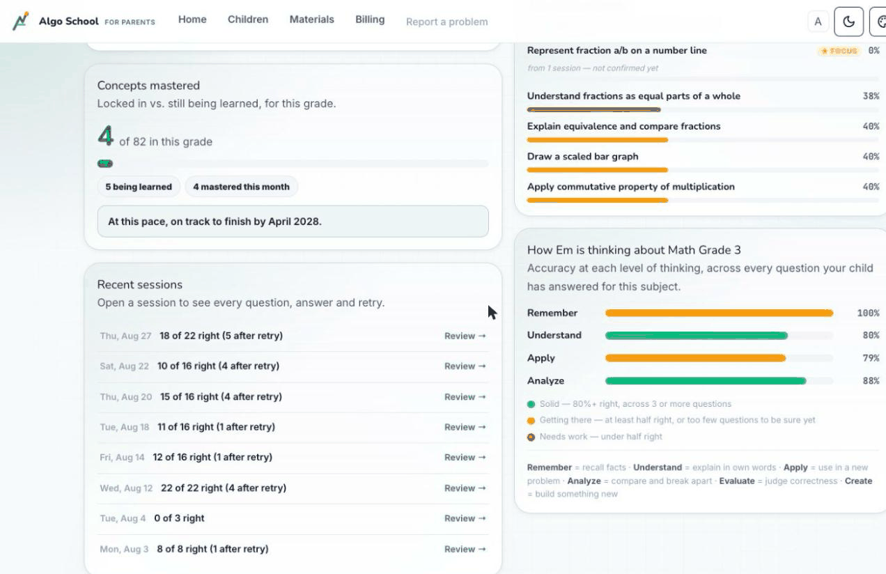Select 'Represent fraction a/b on a number line'

click(x=616, y=50)
